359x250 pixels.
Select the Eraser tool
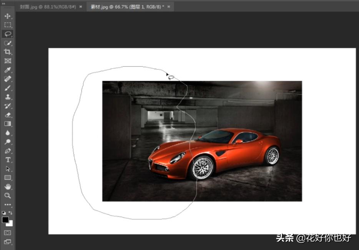coord(7,115)
